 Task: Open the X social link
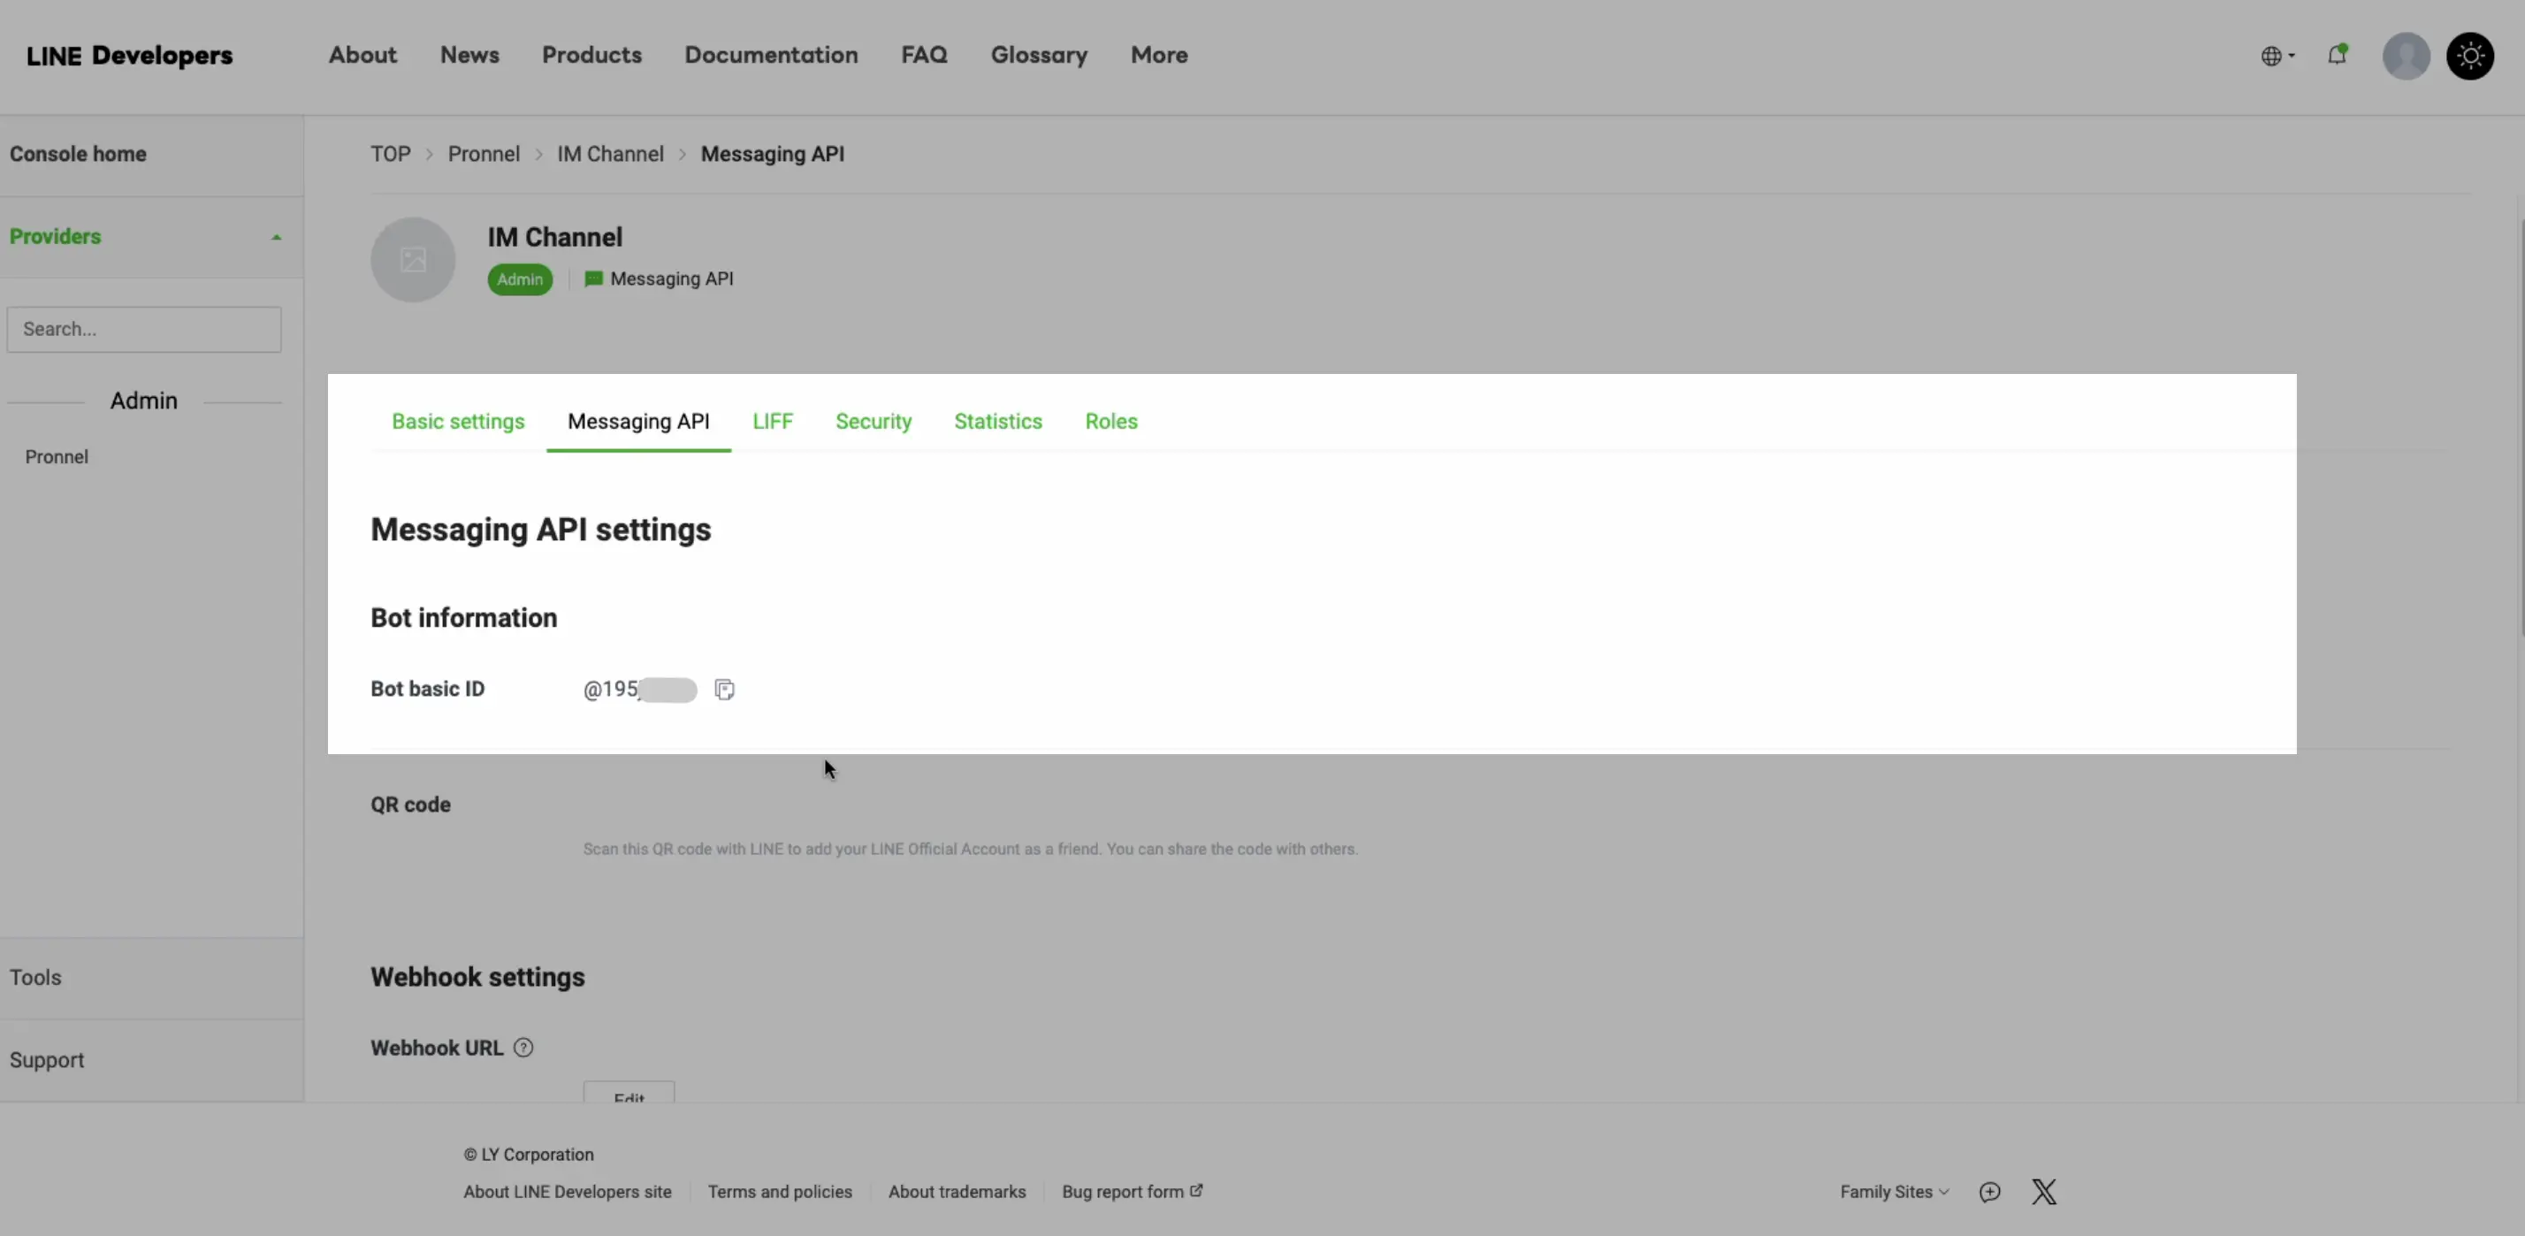2044,1192
